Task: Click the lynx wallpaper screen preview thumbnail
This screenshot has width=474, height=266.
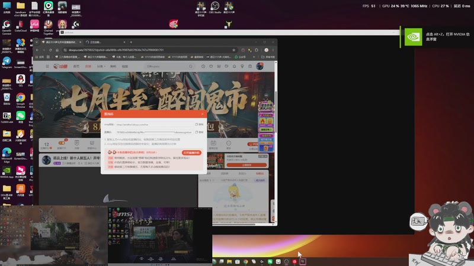Action: [54, 235]
